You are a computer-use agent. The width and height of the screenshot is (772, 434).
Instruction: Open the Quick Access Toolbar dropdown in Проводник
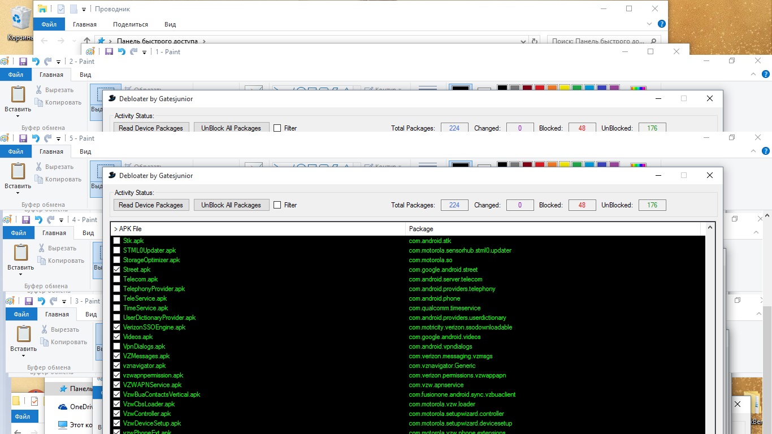coord(84,9)
